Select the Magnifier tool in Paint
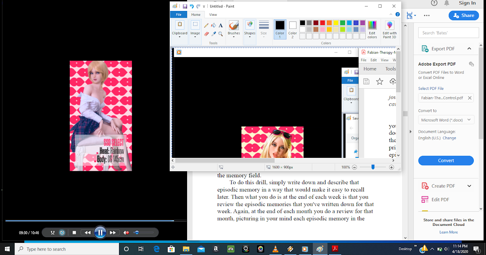This screenshot has width=486, height=255. click(220, 34)
